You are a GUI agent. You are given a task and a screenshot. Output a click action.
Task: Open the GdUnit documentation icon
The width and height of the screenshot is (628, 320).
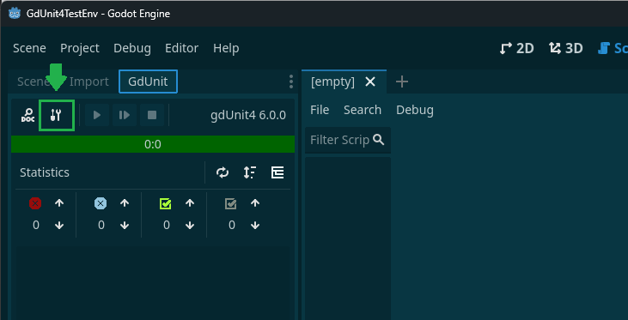click(27, 115)
